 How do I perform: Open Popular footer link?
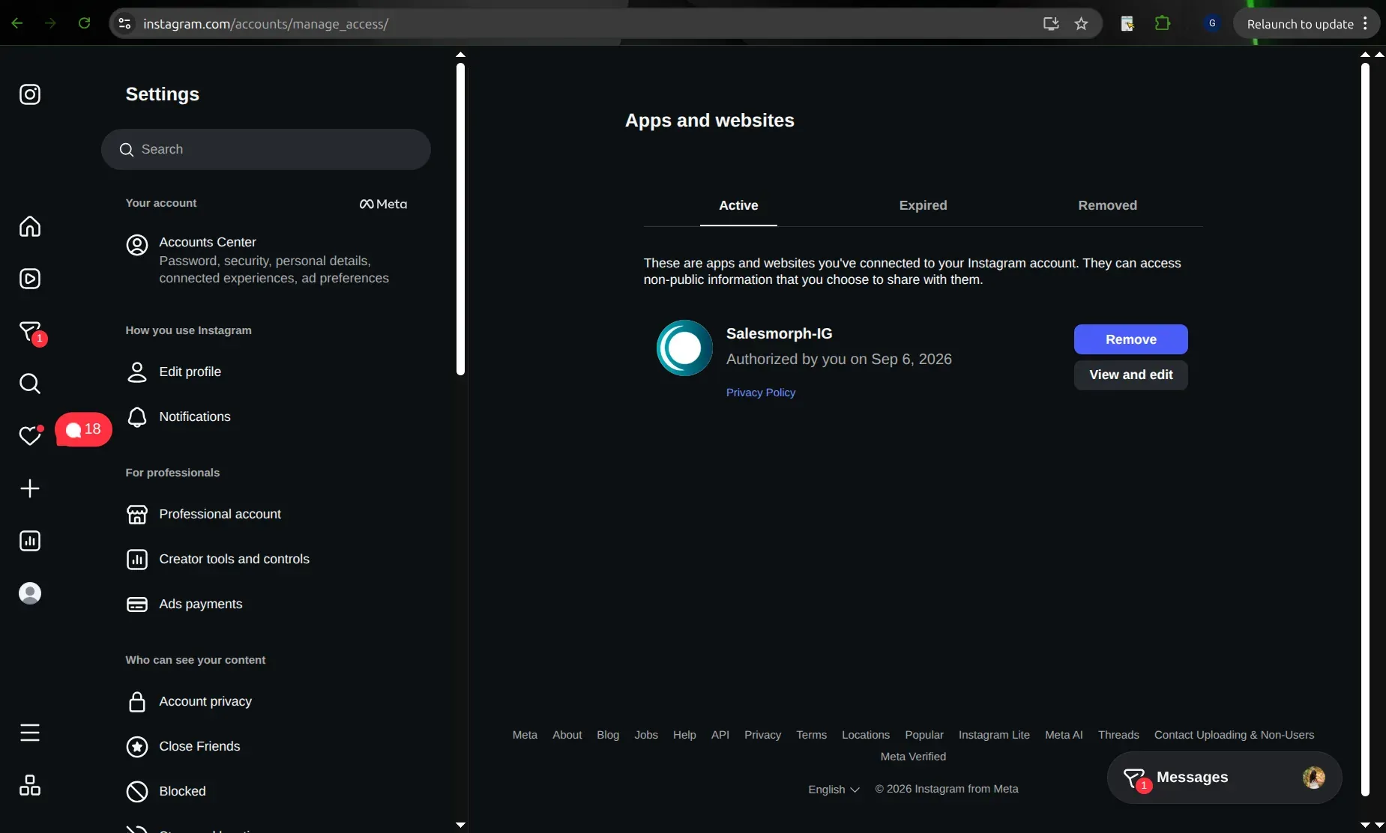924,735
